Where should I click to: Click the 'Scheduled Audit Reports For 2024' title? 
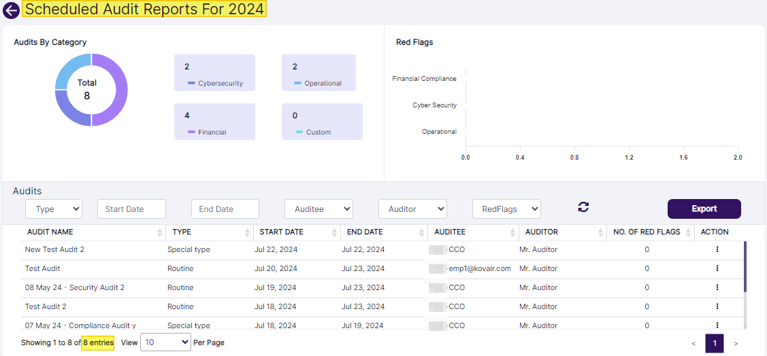pyautogui.click(x=144, y=10)
